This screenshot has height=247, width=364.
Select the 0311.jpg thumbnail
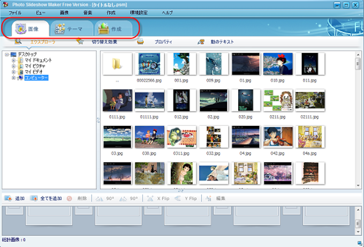click(x=181, y=137)
